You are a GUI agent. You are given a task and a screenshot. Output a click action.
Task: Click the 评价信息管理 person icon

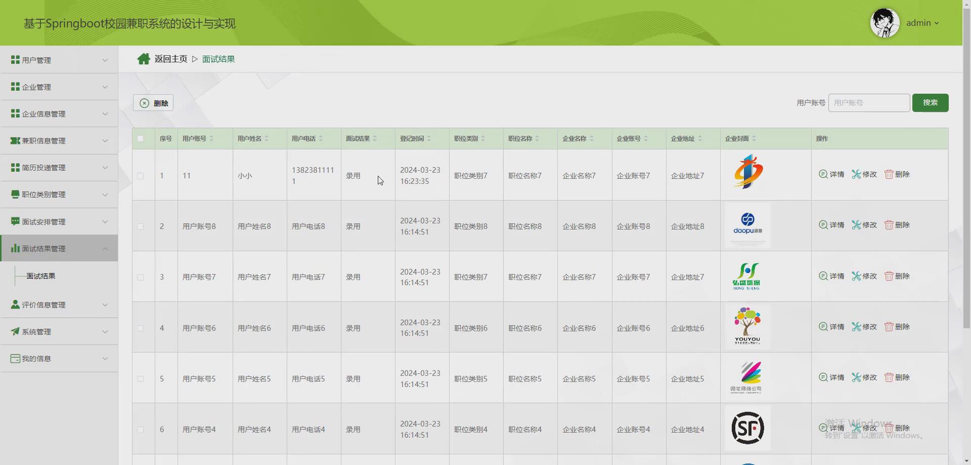(15, 304)
